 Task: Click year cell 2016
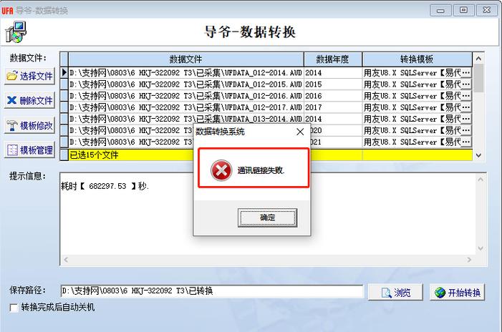click(333, 96)
